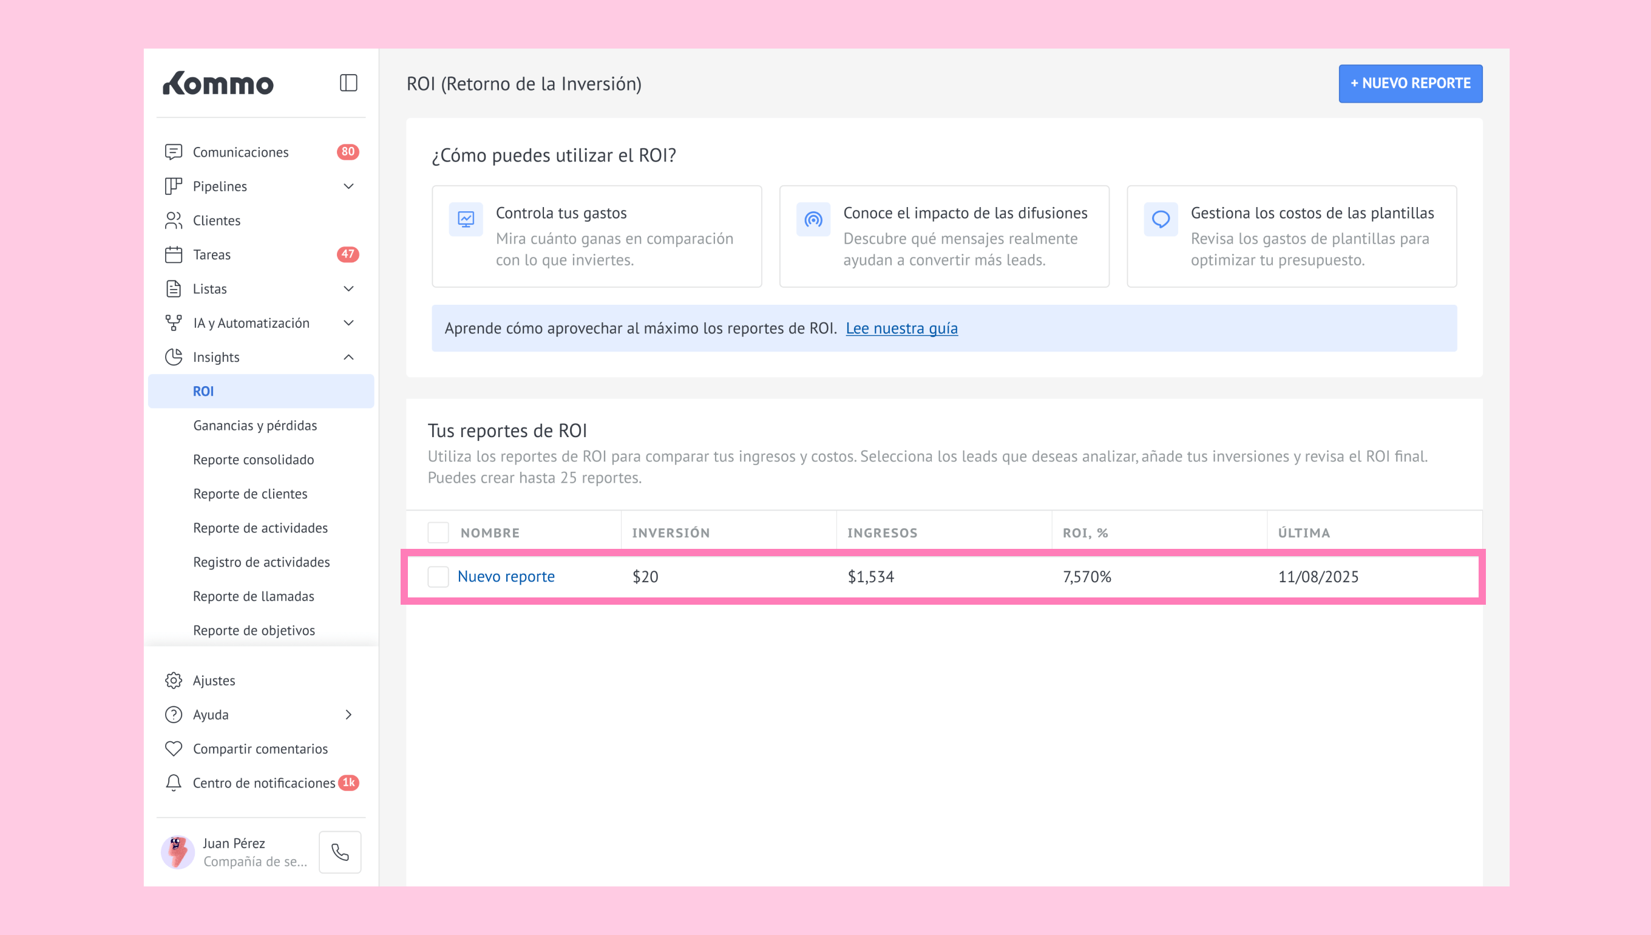Expand the Ayuda submenu arrow

point(348,715)
